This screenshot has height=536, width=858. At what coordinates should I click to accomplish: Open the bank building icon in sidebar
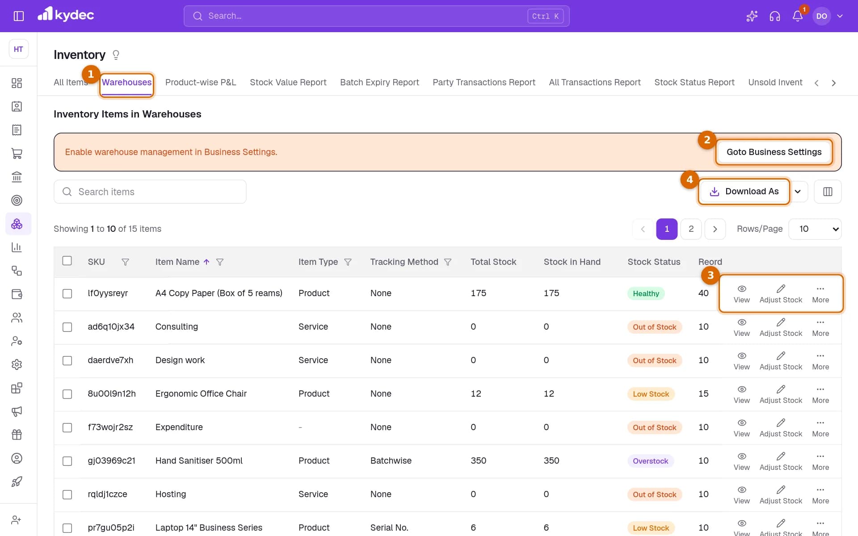(x=17, y=177)
